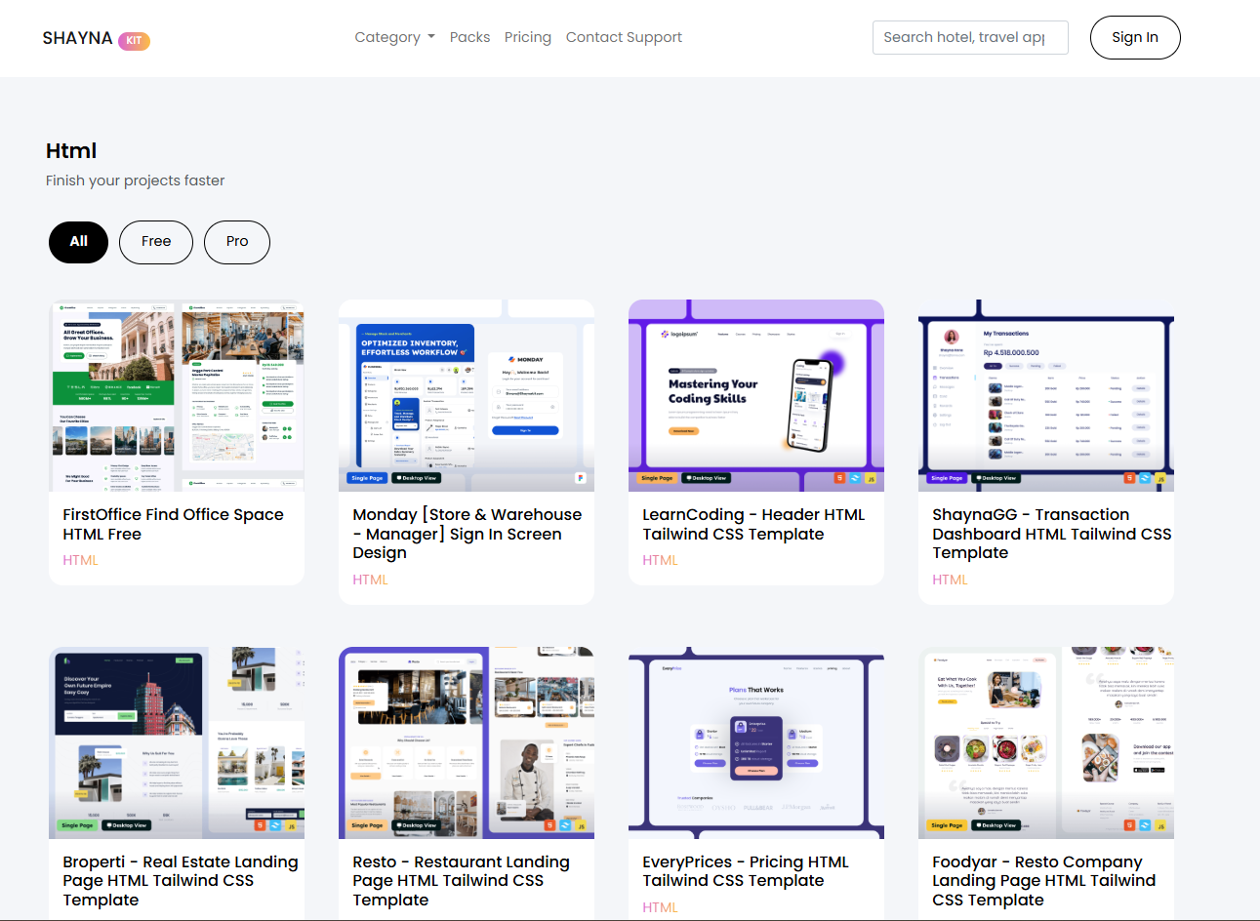Open EveryPrices pricing thumbnail image
This screenshot has height=921, width=1260.
click(x=756, y=742)
